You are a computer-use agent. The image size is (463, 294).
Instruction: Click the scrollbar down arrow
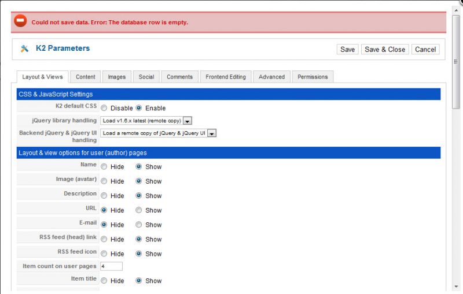[456, 286]
